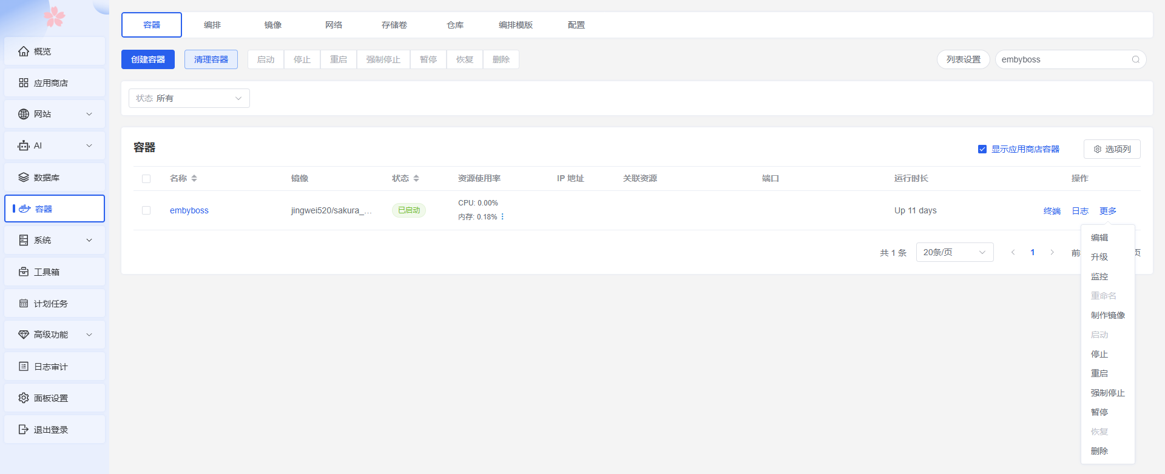Switch to the 镜像 tab

[273, 25]
